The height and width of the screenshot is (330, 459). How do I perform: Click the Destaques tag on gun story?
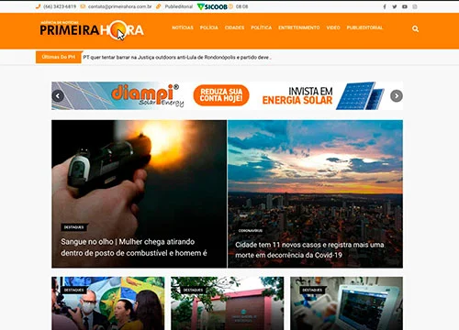pyautogui.click(x=74, y=227)
